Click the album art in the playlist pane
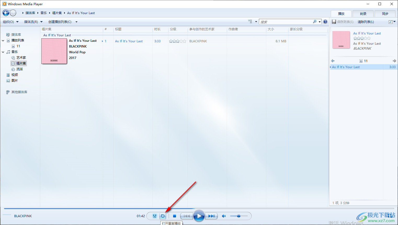The height and width of the screenshot is (225, 398). click(341, 40)
